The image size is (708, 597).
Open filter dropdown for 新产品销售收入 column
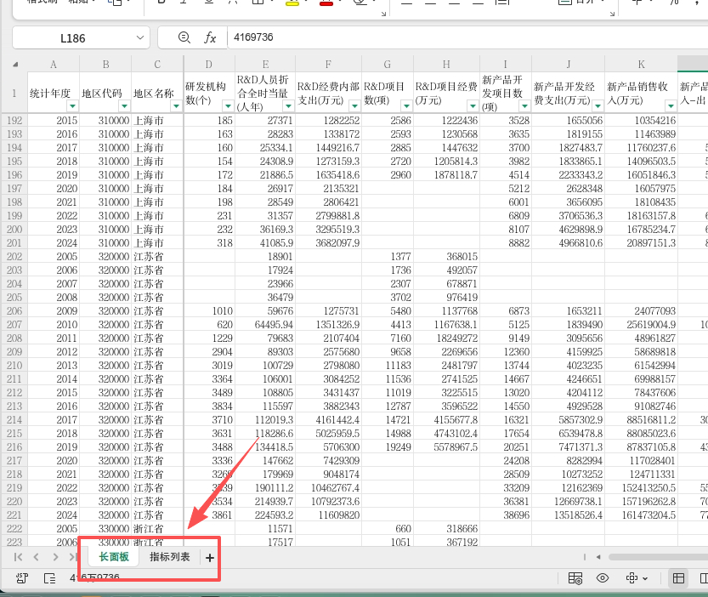[x=671, y=106]
